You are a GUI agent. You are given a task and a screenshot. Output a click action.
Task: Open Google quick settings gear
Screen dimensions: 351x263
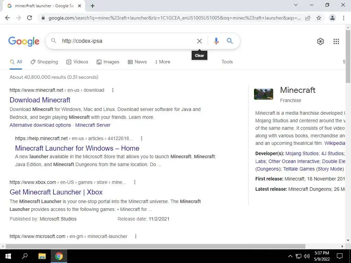click(320, 41)
